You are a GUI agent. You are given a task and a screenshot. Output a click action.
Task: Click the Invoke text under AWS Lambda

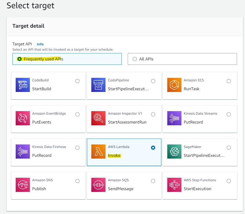tap(114, 156)
